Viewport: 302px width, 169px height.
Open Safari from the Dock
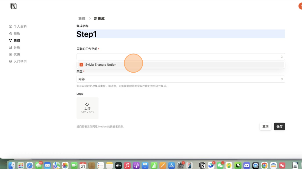click(x=30, y=165)
